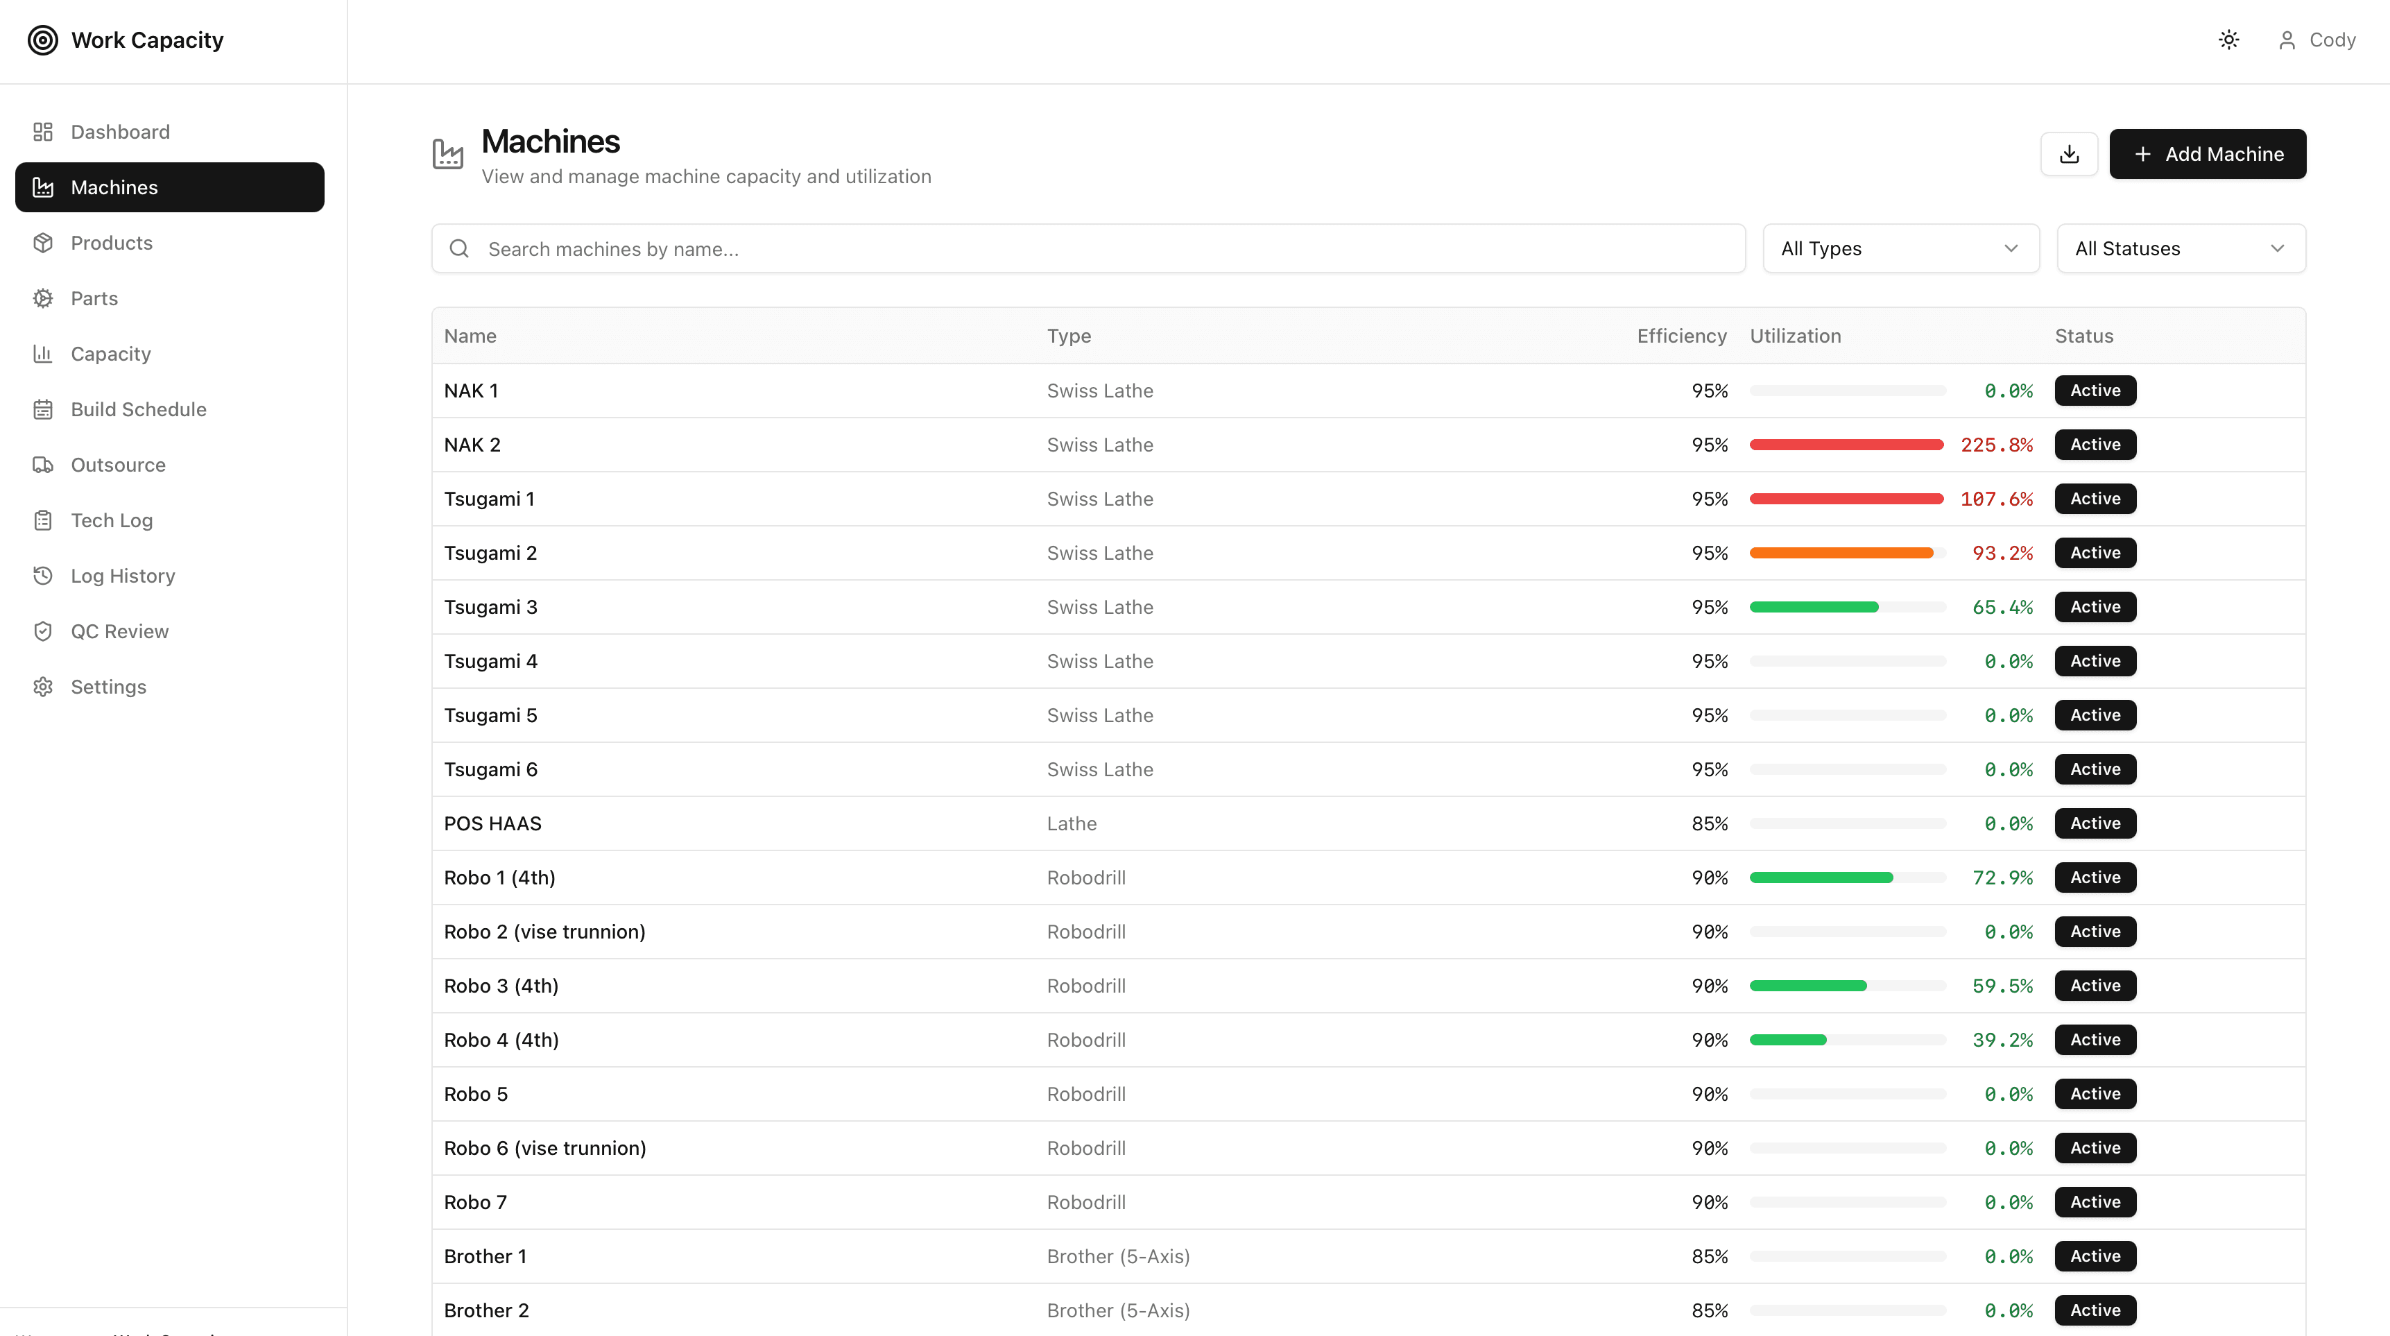The image size is (2390, 1336).
Task: Click the Parts cog icon in sidebar
Action: point(43,299)
